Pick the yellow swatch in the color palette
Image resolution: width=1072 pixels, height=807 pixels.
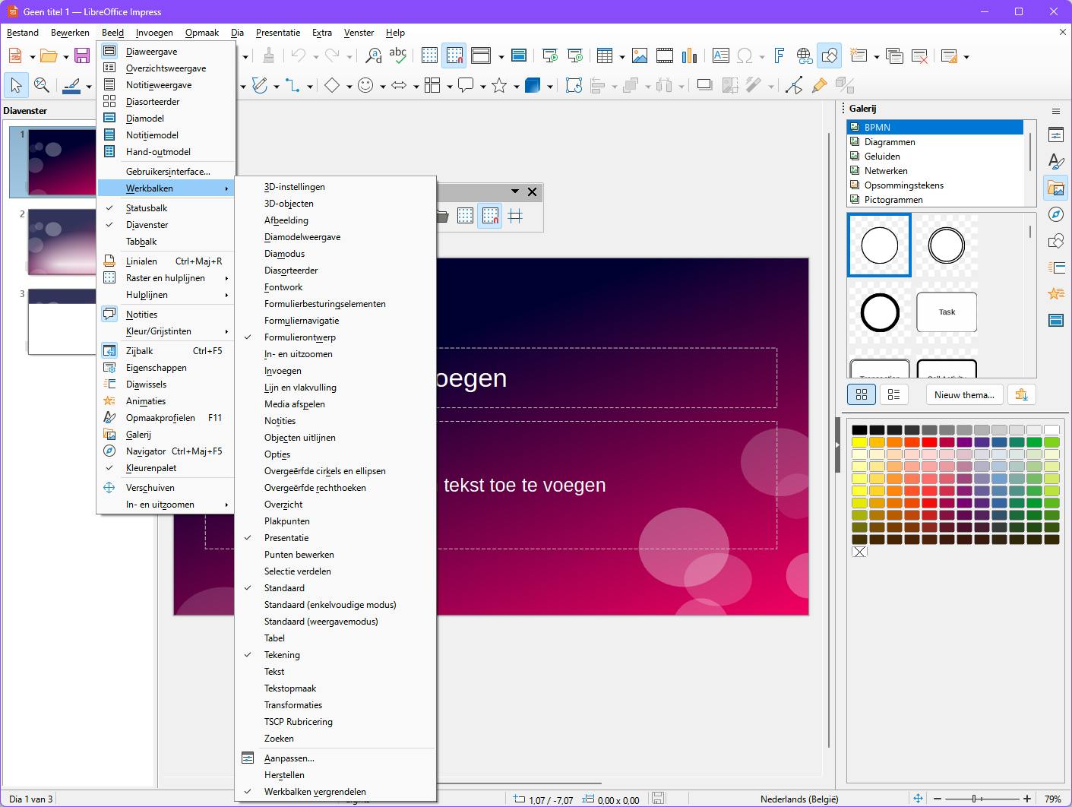pos(859,442)
